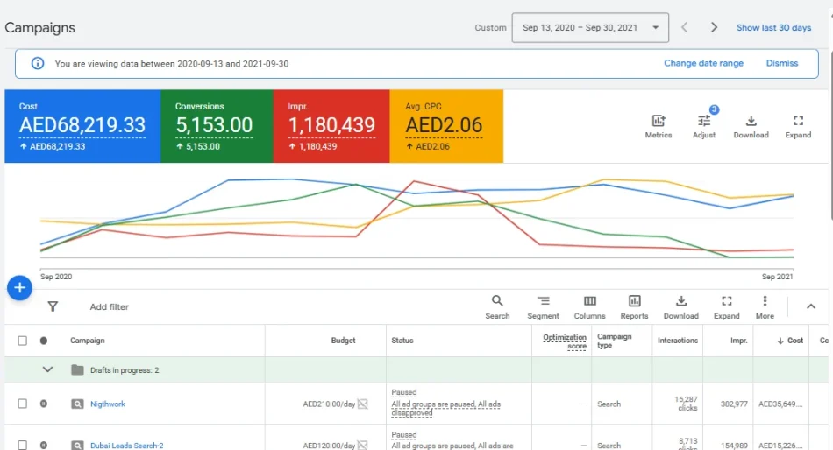Open the Adjust chart settings icon
The image size is (833, 450).
[704, 121]
